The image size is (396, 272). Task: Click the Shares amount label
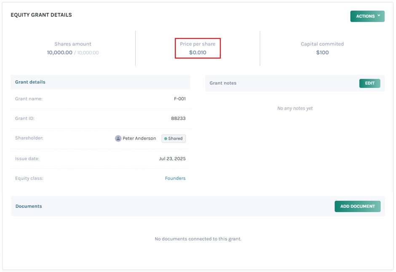tap(73, 44)
